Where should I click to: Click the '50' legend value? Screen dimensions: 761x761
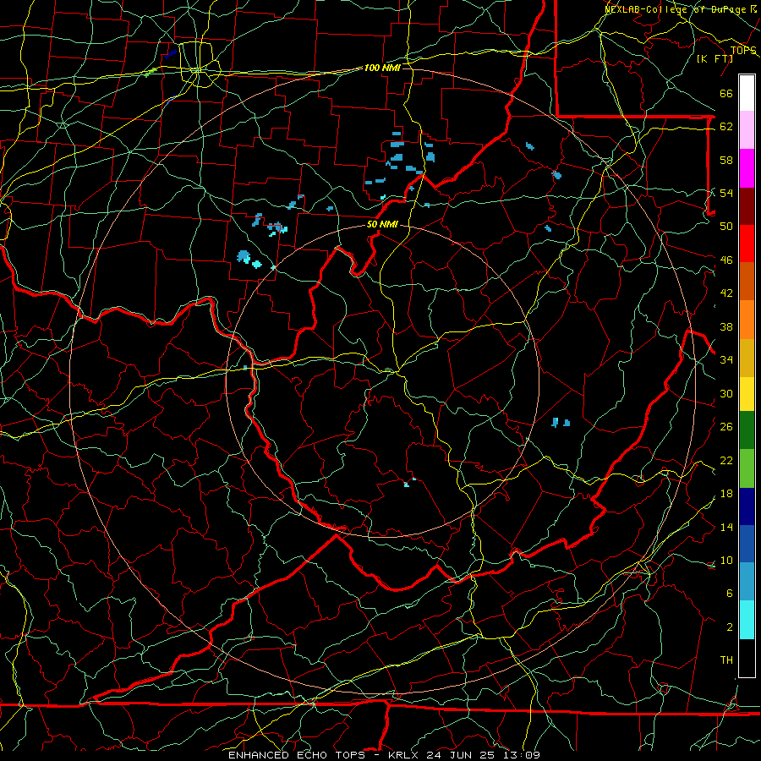point(726,226)
